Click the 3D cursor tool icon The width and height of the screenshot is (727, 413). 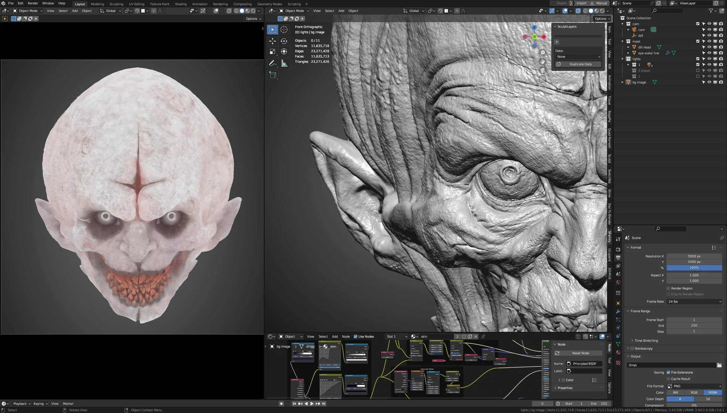point(284,29)
